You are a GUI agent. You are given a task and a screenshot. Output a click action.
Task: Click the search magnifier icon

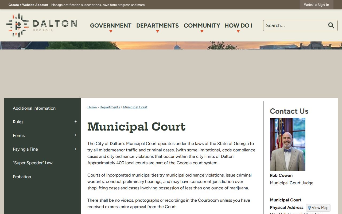point(331,25)
